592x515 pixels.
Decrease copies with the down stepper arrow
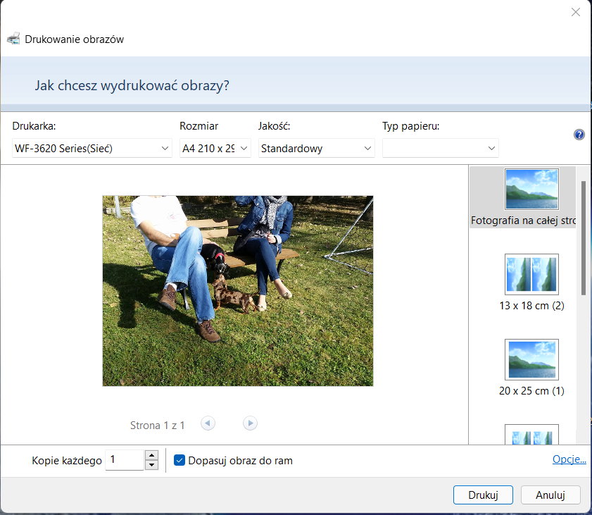151,465
